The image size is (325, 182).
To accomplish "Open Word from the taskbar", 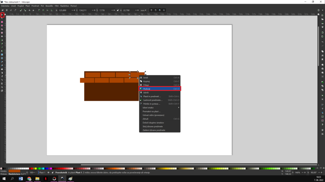I will coord(21,179).
